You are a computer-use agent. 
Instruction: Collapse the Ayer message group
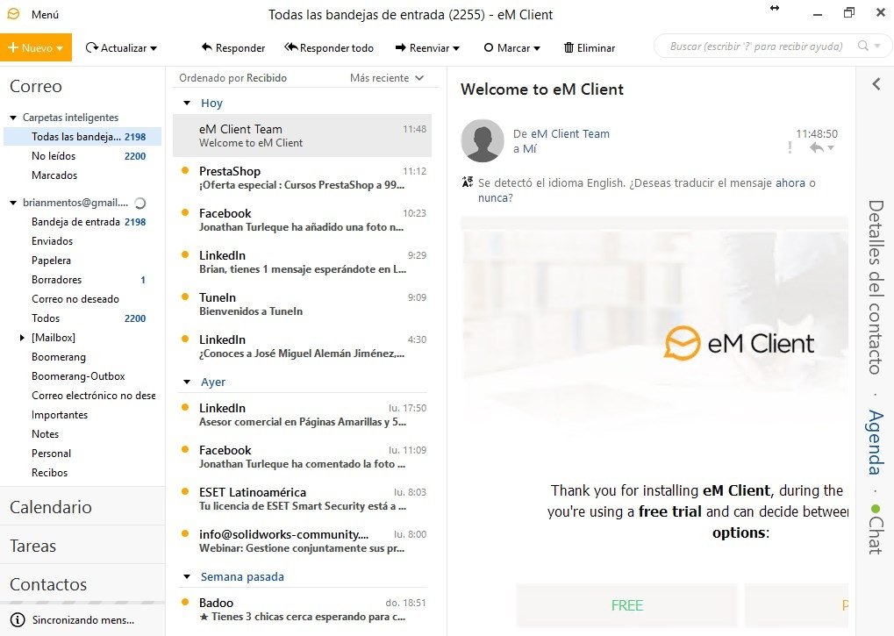coord(187,382)
